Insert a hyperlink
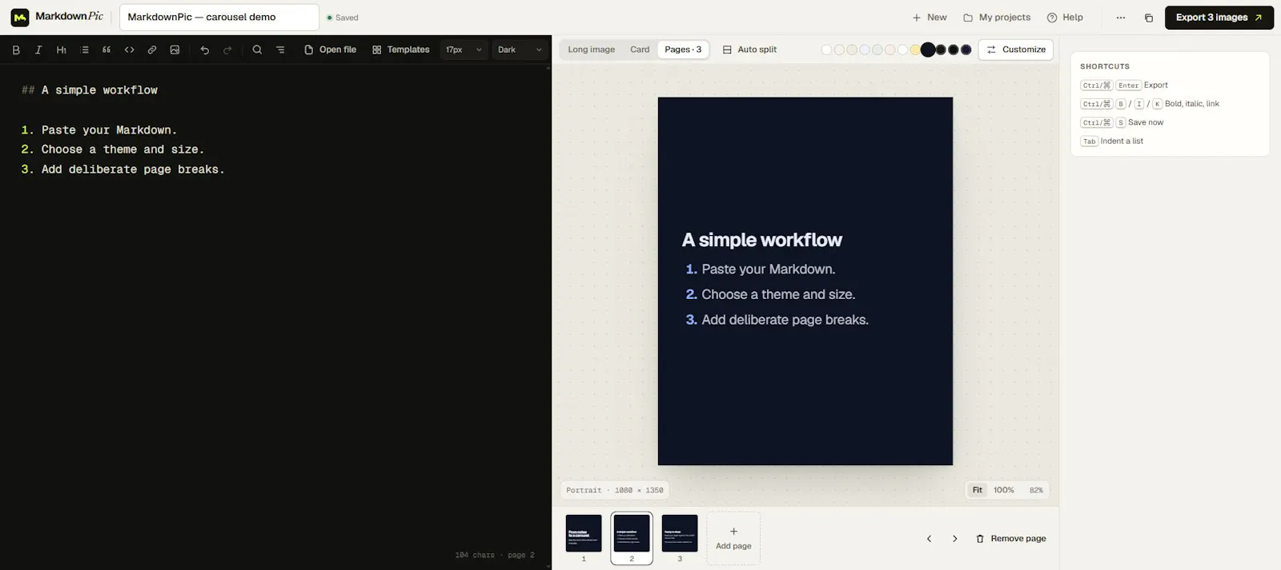 (x=152, y=50)
